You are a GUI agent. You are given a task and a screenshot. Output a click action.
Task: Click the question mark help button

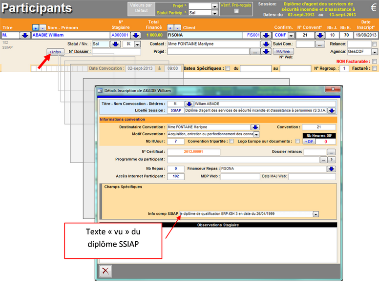pyautogui.click(x=332, y=160)
